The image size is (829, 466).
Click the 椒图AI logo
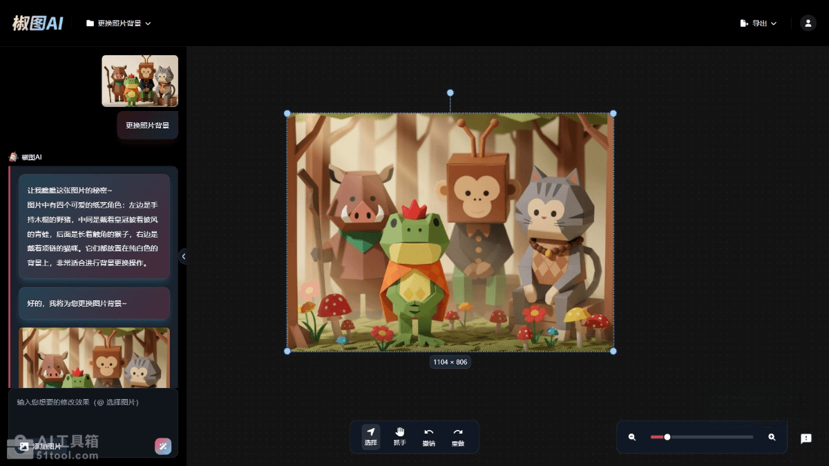coord(38,23)
